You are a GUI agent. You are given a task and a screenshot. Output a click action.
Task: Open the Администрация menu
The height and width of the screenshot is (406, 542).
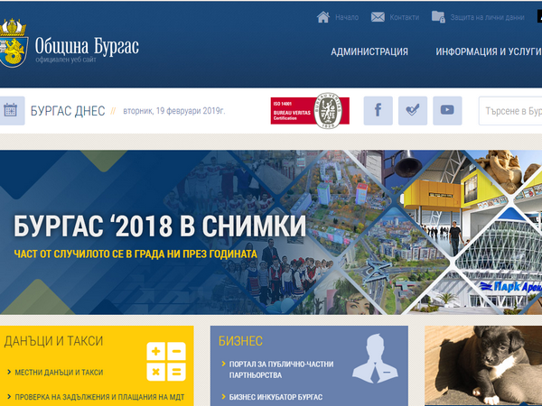point(369,51)
